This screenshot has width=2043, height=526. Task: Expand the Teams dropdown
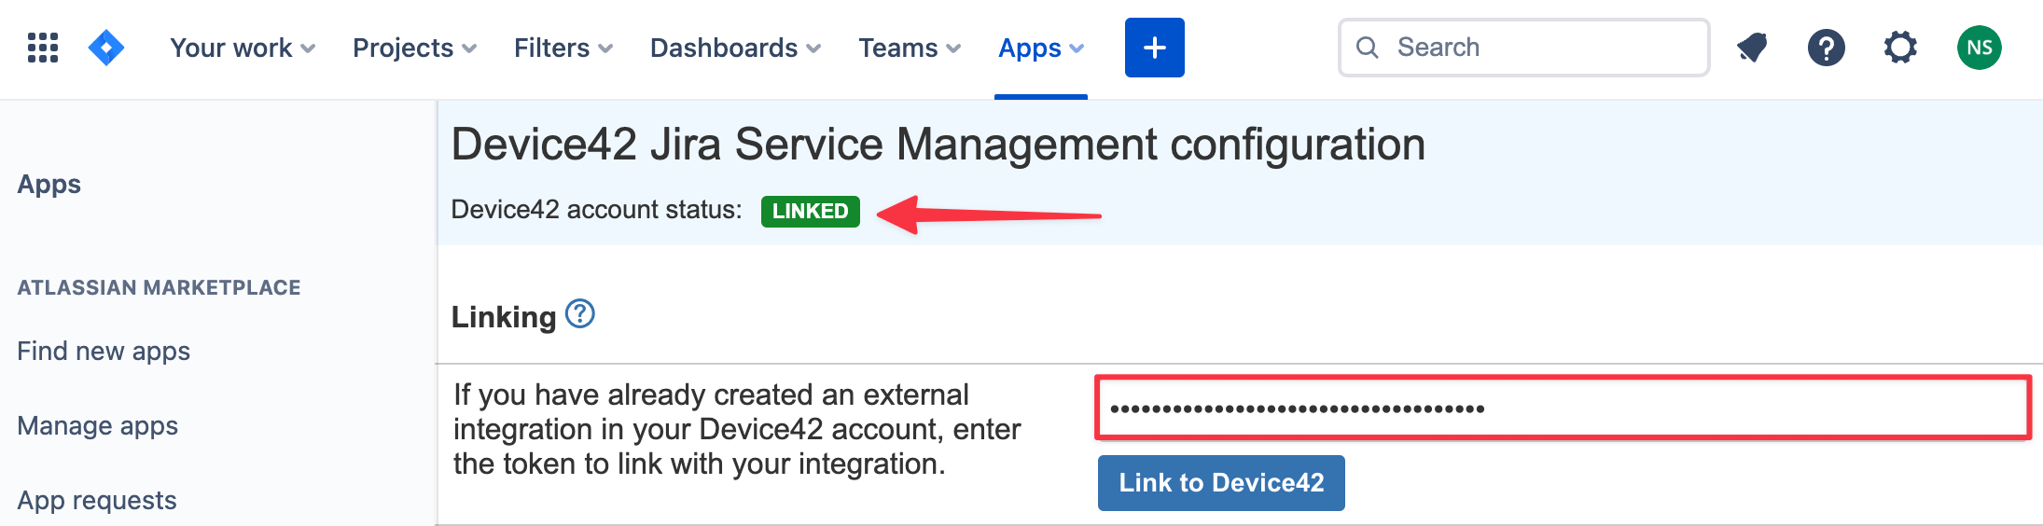coord(910,48)
